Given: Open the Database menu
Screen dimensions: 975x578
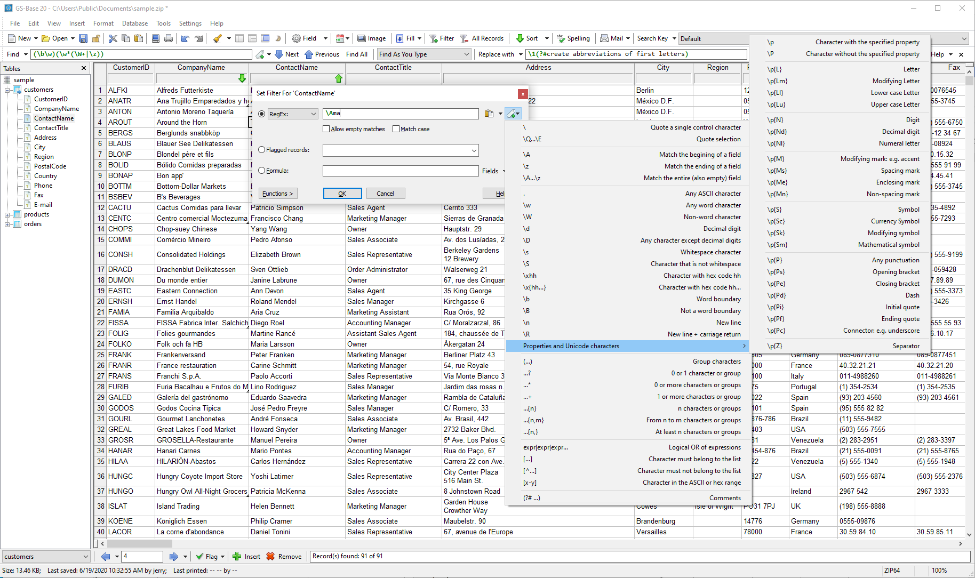Looking at the screenshot, I should pos(135,23).
